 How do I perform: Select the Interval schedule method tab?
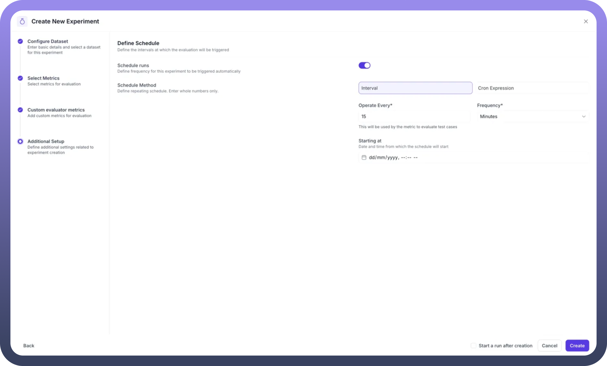click(x=415, y=88)
